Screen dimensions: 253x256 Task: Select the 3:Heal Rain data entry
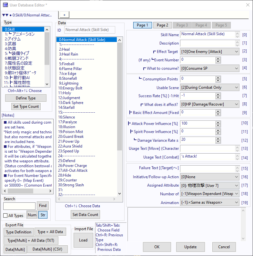tap(87, 54)
